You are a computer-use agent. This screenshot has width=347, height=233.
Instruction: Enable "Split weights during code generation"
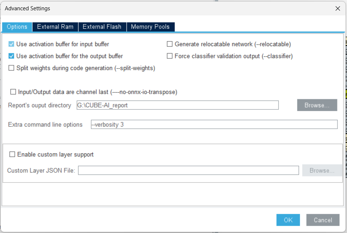coord(11,68)
